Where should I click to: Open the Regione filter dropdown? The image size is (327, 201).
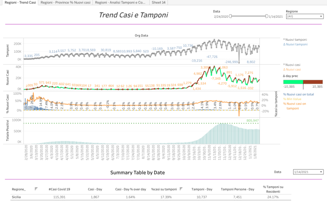pyautogui.click(x=304, y=16)
